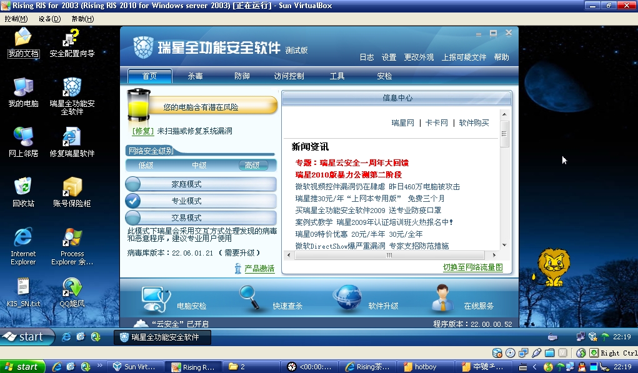Click the 在线服务 support person icon
This screenshot has width=638, height=373.
442,298
